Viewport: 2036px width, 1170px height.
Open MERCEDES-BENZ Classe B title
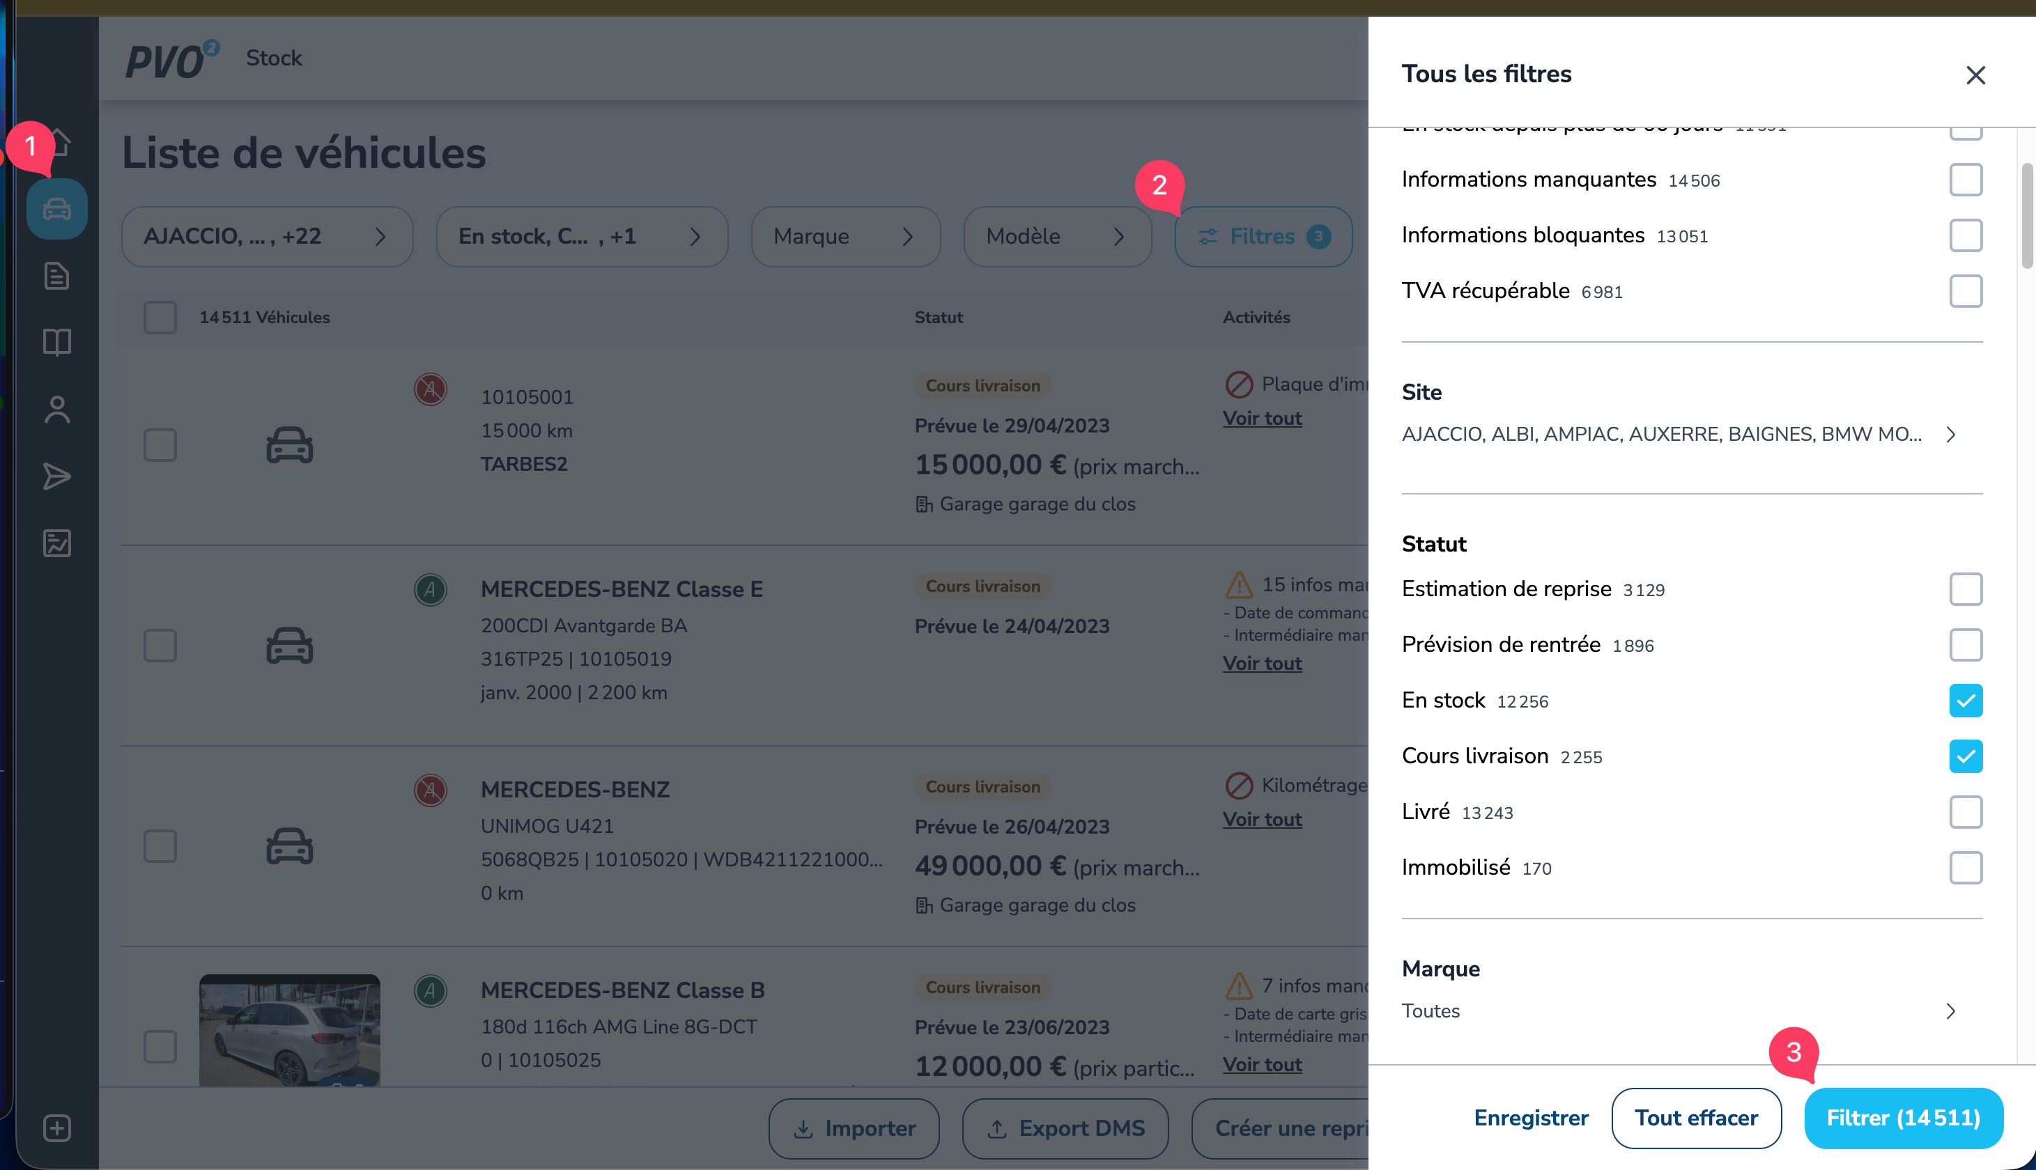point(622,990)
